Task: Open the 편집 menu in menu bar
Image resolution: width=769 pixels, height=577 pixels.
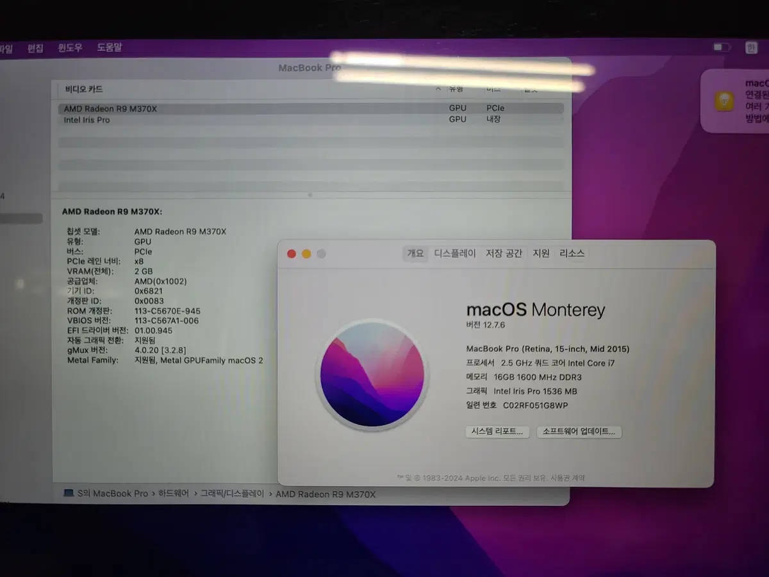Action: [x=35, y=48]
